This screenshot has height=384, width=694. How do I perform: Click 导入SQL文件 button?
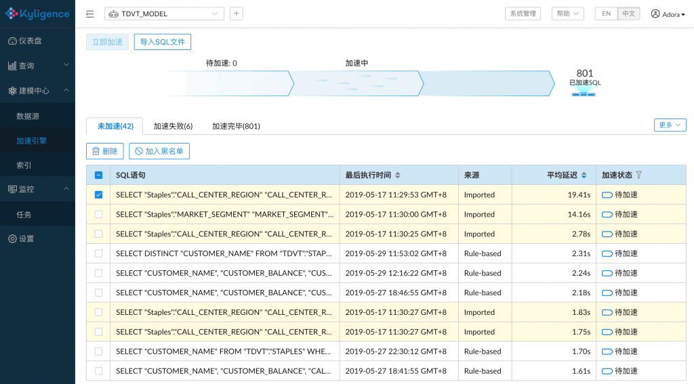pos(163,42)
